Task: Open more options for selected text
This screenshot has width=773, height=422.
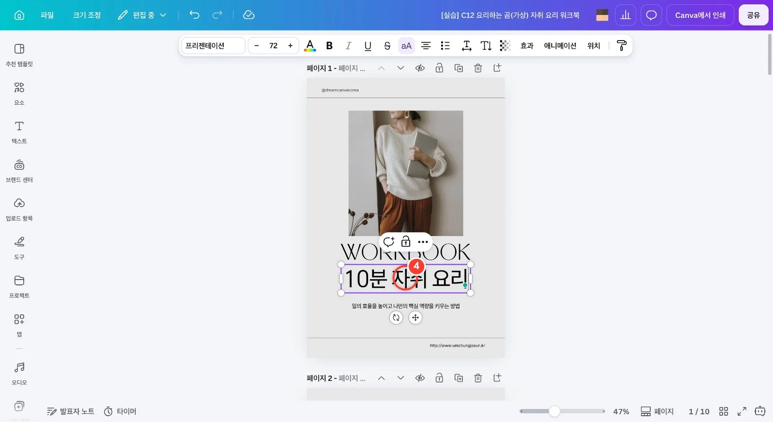Action: 423,242
